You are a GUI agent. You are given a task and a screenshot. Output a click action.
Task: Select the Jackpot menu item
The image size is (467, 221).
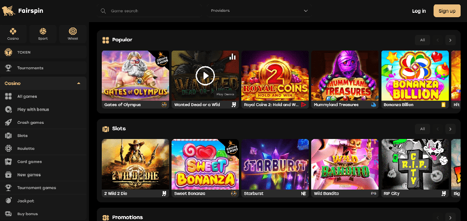43,201
